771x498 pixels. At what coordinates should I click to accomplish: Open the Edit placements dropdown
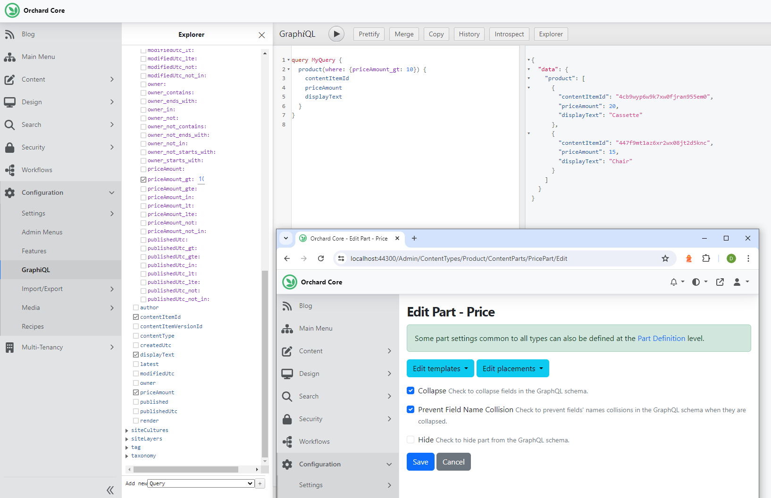(513, 368)
